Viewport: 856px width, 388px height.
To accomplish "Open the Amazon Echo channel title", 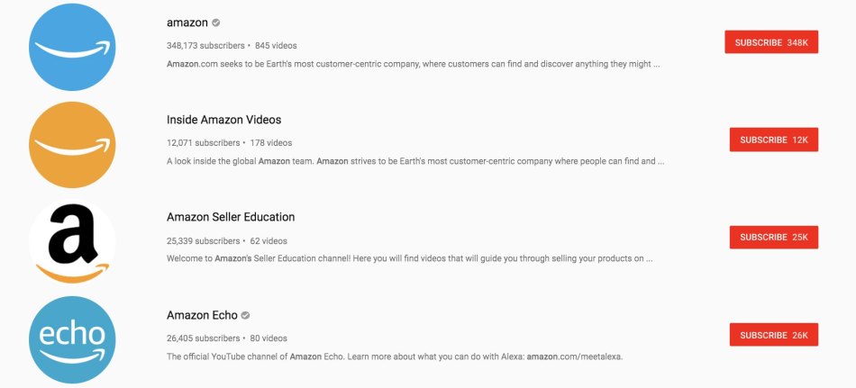I will click(202, 316).
